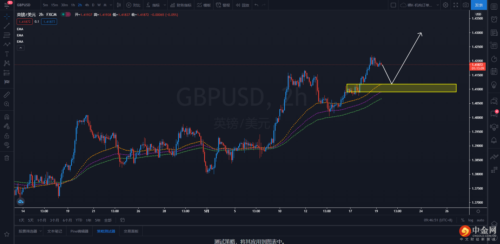Screen dimensions: 500x244
Task: Toggle log price scale
Action: 471,220
